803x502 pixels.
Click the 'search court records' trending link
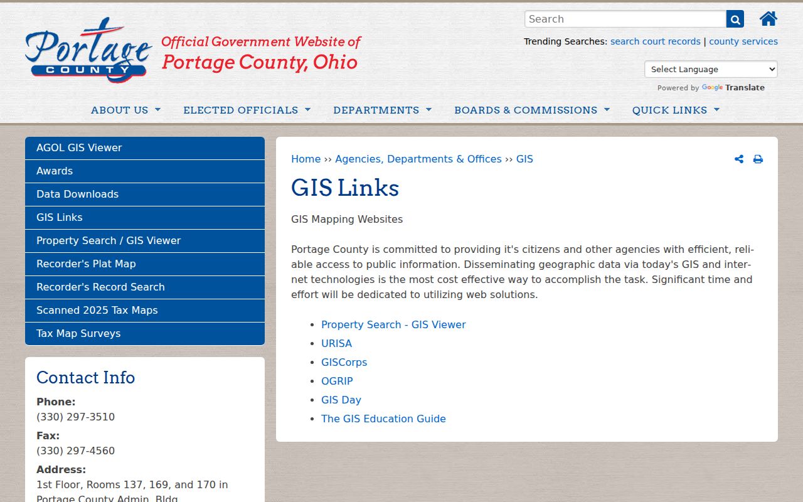[655, 41]
